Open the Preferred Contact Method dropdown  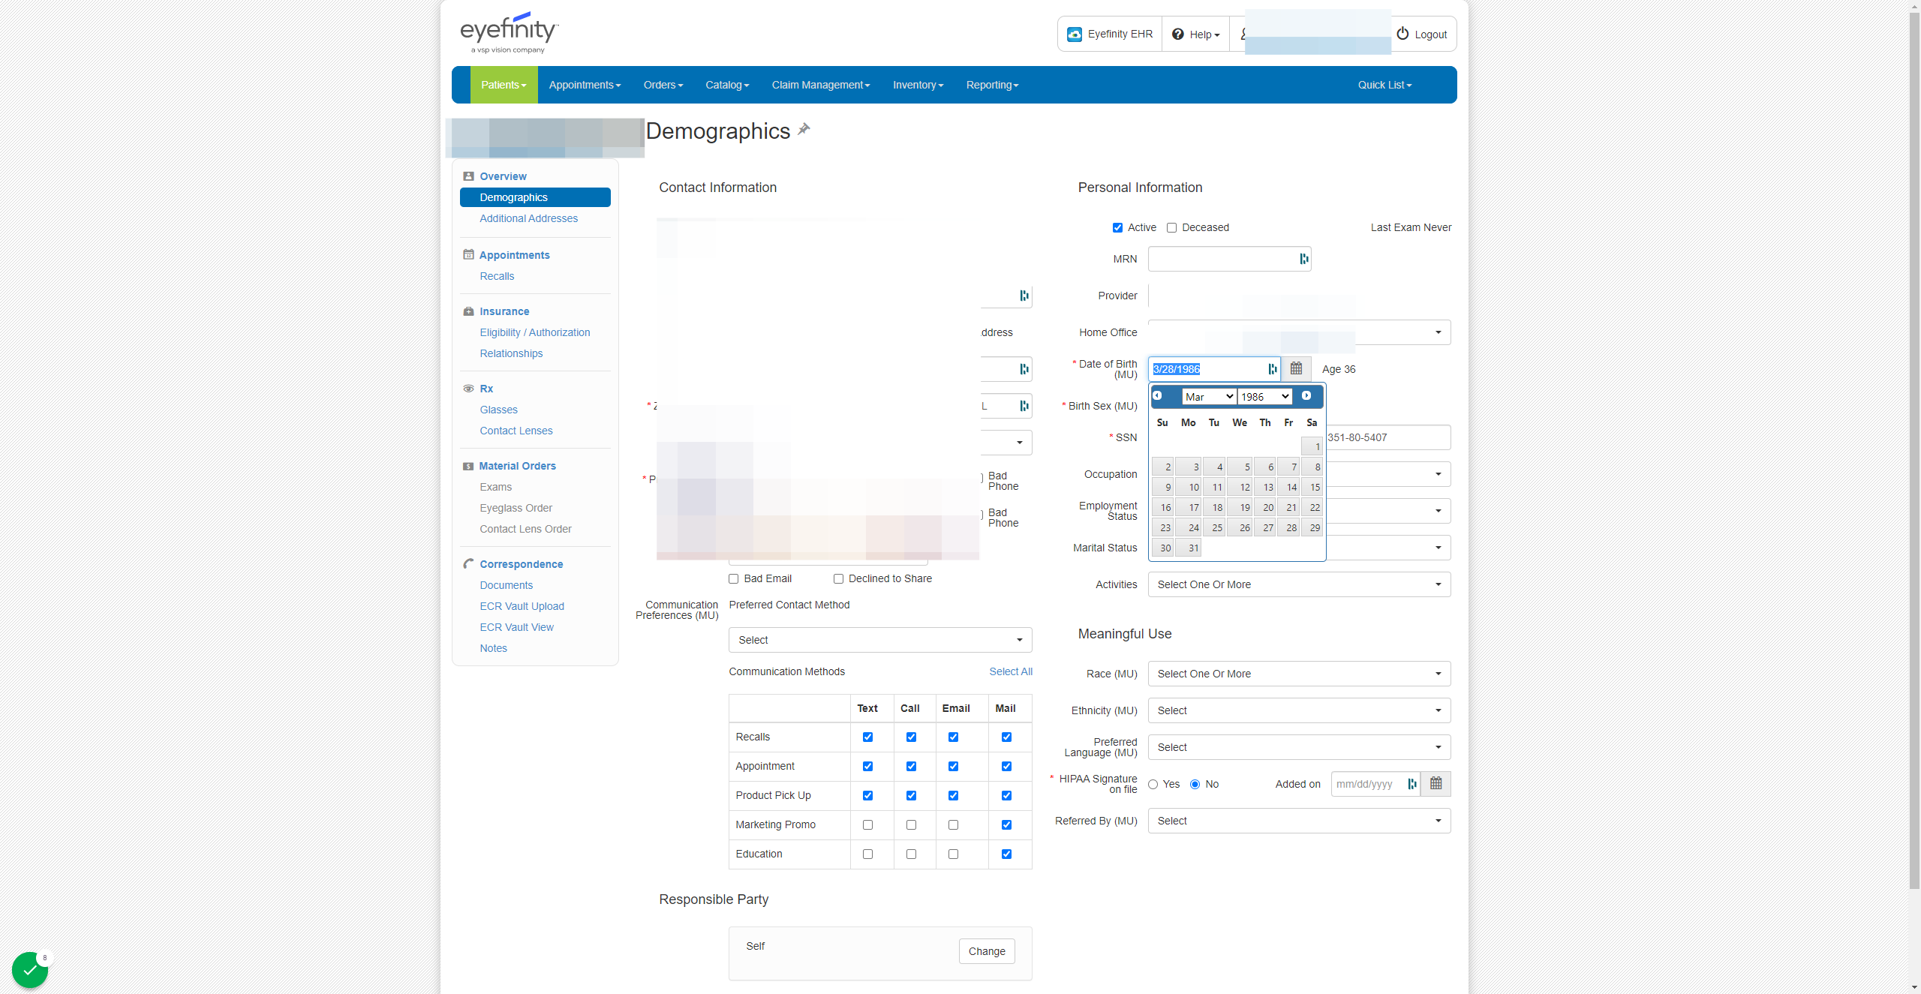coord(880,640)
